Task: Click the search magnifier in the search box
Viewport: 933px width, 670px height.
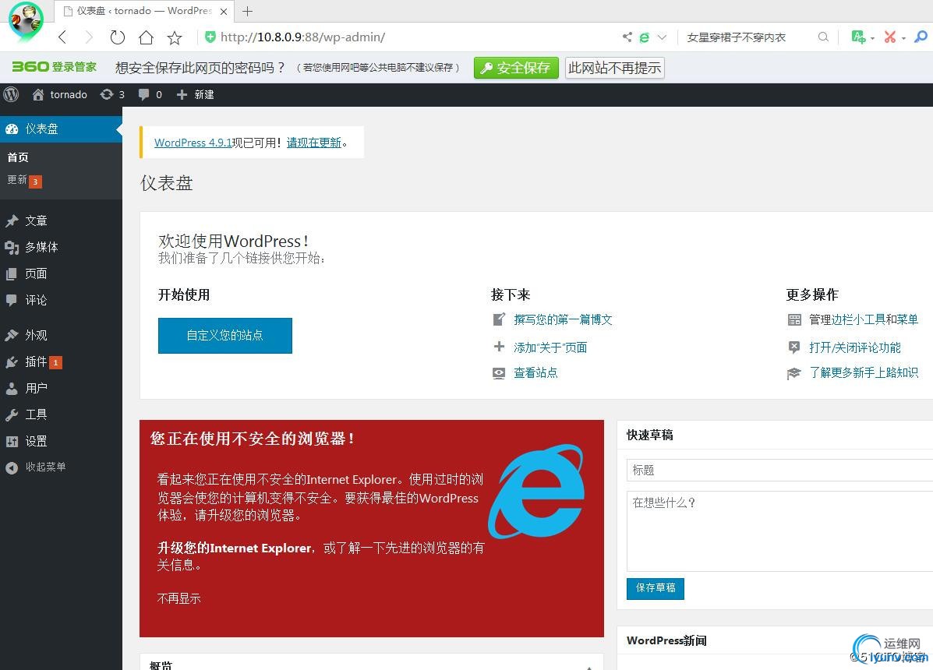Action: click(824, 37)
